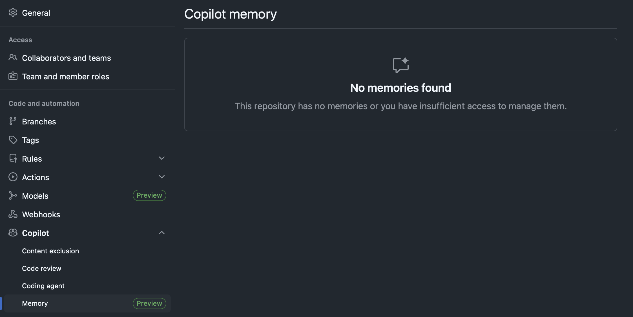Click the Webhooks icon
Viewport: 633px width, 317px height.
click(13, 214)
